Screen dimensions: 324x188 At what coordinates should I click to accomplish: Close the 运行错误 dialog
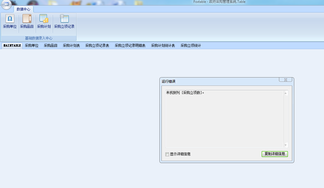point(285,80)
